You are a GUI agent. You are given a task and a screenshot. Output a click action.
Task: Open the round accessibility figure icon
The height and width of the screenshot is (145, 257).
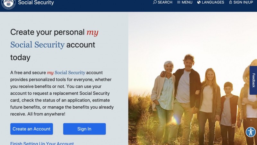point(251,132)
